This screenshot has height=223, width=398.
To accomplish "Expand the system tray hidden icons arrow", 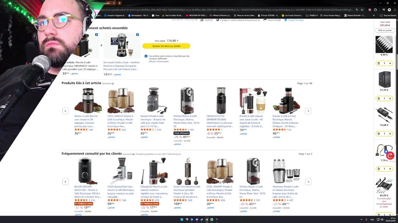I will [x=361, y=220].
